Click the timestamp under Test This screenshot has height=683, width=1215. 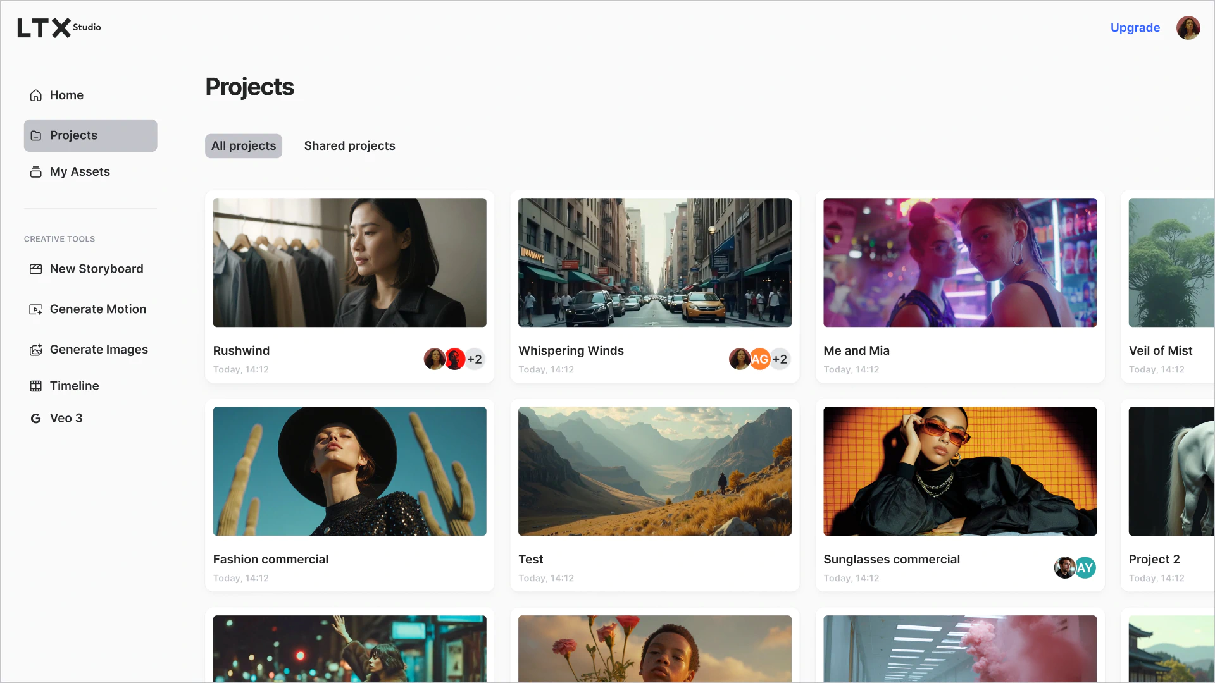coord(546,579)
